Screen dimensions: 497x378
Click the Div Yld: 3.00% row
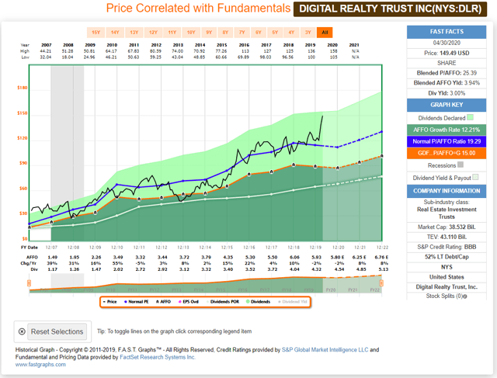tap(447, 93)
